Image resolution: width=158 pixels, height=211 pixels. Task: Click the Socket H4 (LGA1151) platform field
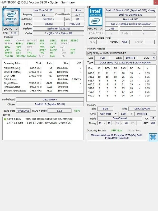(x=58, y=29)
